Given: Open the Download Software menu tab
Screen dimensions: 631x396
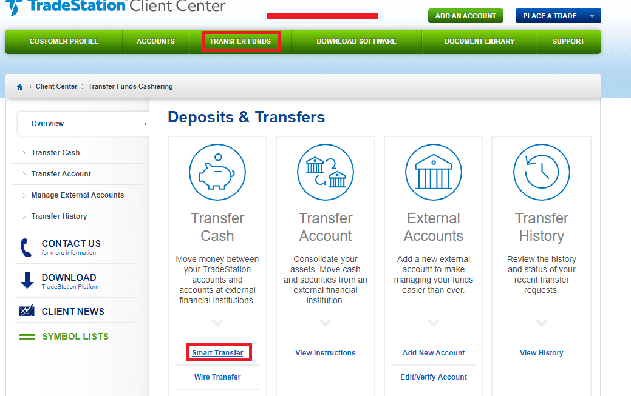Looking at the screenshot, I should [x=356, y=41].
